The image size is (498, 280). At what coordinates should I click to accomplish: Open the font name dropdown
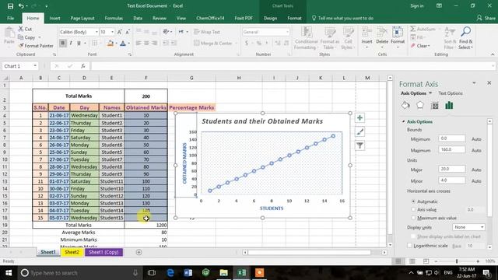tap(96, 32)
